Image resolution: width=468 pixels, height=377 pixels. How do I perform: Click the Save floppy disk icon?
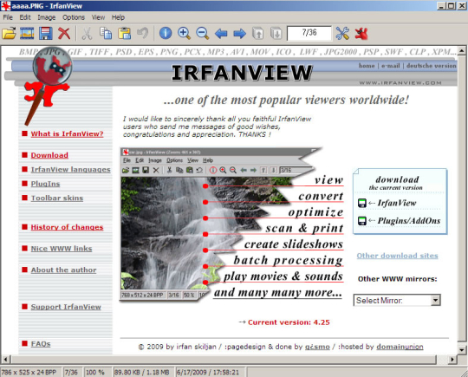tap(45, 33)
